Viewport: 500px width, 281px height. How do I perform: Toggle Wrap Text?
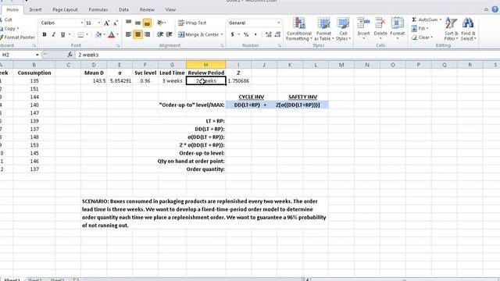192,23
